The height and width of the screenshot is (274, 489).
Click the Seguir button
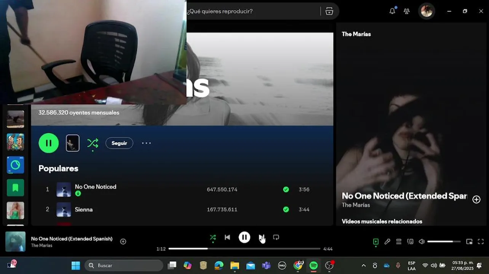pyautogui.click(x=119, y=143)
